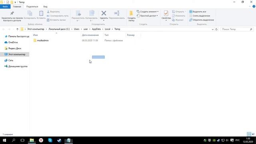Image resolution: width=256 pixels, height=144 pixels.
Task: Select Сеть in navigation pane
Action: coord(9,60)
